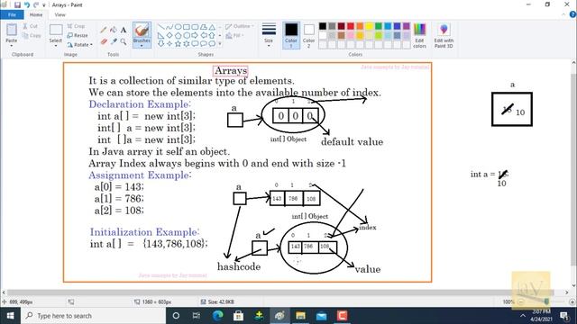Pick the yellow color swatch
This screenshot has height=324, width=577.
tap(369, 26)
